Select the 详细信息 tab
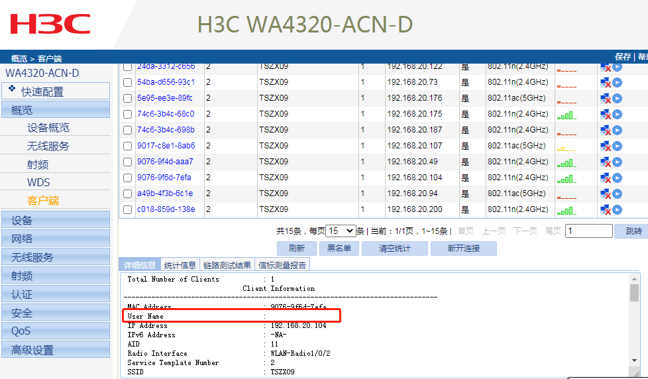The width and height of the screenshot is (648, 379). tap(140, 265)
